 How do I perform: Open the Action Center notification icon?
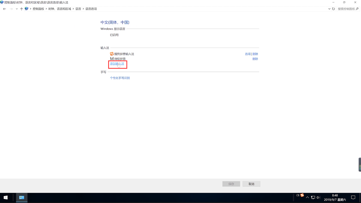click(x=353, y=198)
